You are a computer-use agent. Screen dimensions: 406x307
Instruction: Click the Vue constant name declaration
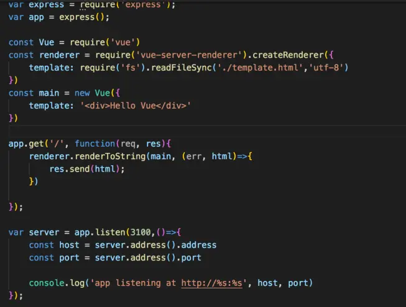47,42
